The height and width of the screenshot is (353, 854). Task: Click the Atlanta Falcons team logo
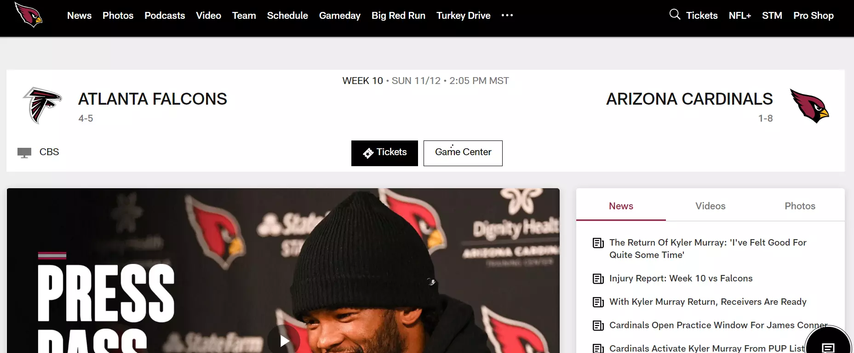point(42,106)
